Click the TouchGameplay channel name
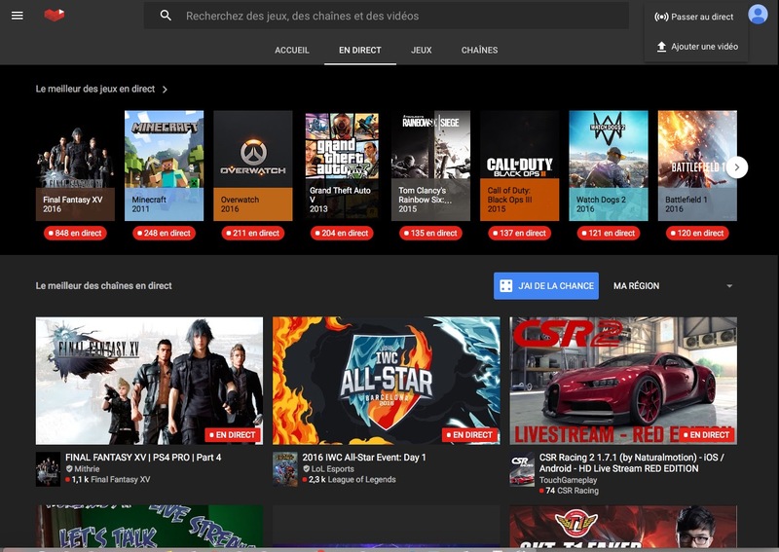This screenshot has width=779, height=552. (x=569, y=481)
